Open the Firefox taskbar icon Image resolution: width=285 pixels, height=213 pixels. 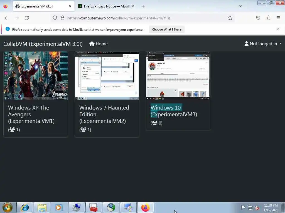(145, 207)
